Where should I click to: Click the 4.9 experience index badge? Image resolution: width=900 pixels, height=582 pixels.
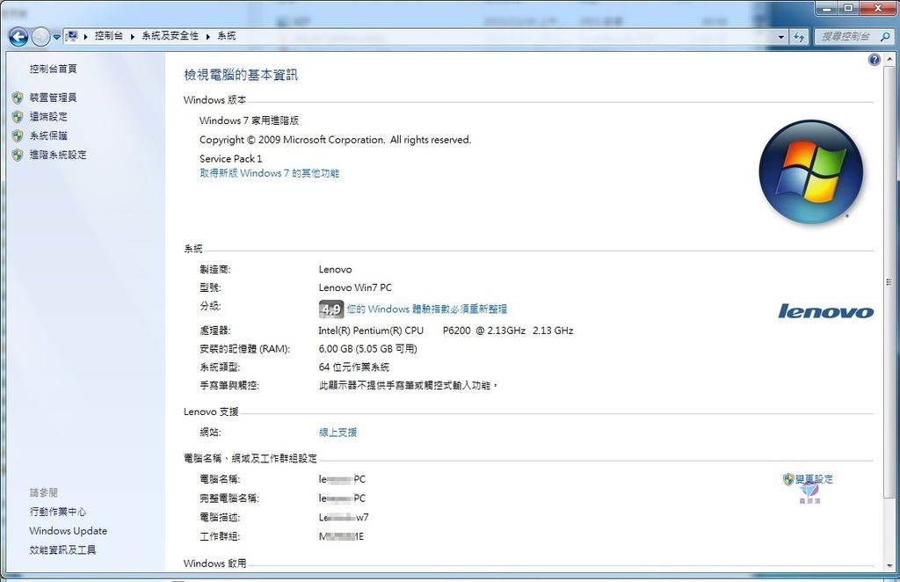331,309
